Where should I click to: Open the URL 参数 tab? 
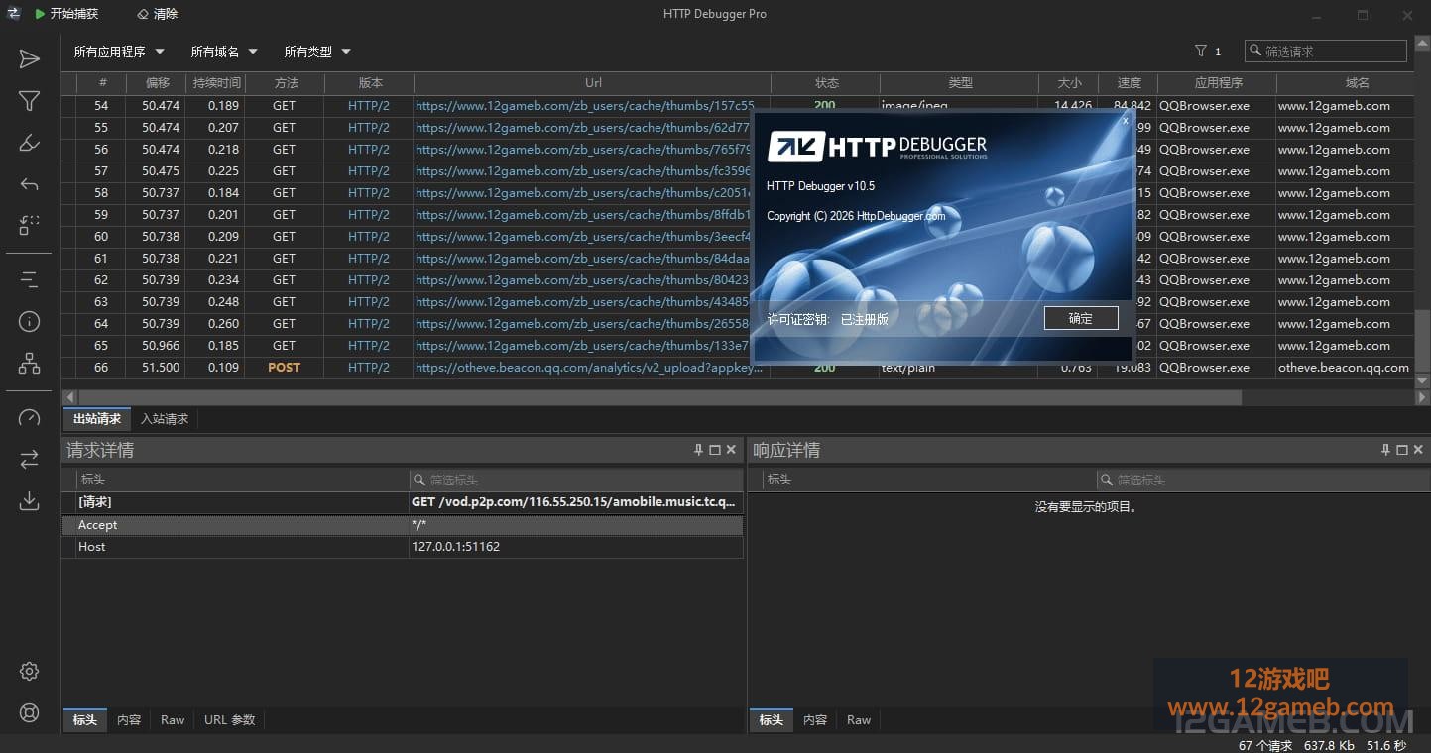pyautogui.click(x=230, y=720)
